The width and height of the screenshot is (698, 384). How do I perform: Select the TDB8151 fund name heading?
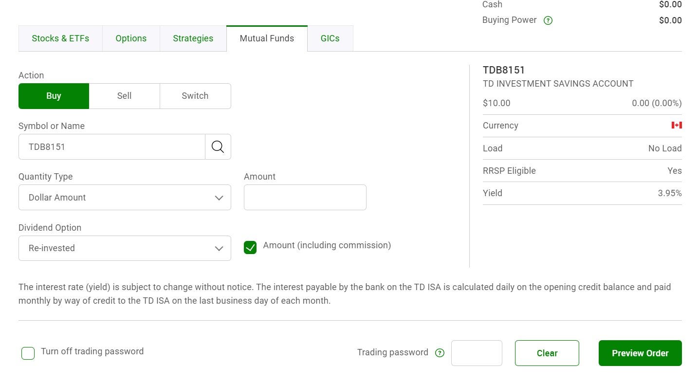point(504,70)
